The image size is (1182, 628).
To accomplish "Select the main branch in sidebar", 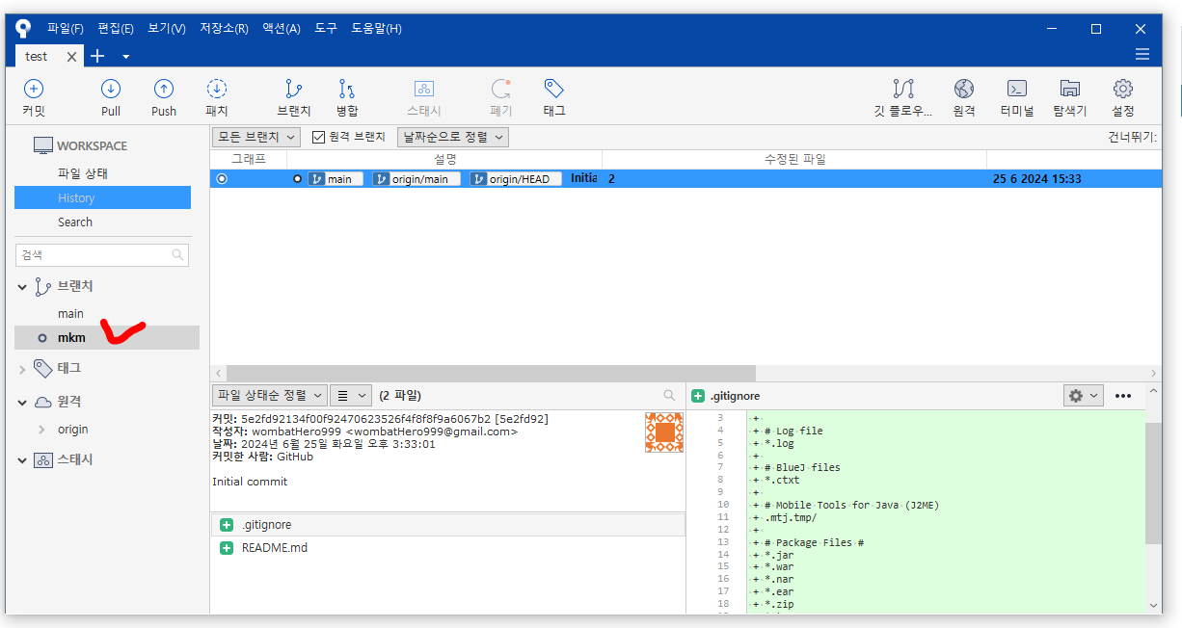I will pyautogui.click(x=70, y=314).
